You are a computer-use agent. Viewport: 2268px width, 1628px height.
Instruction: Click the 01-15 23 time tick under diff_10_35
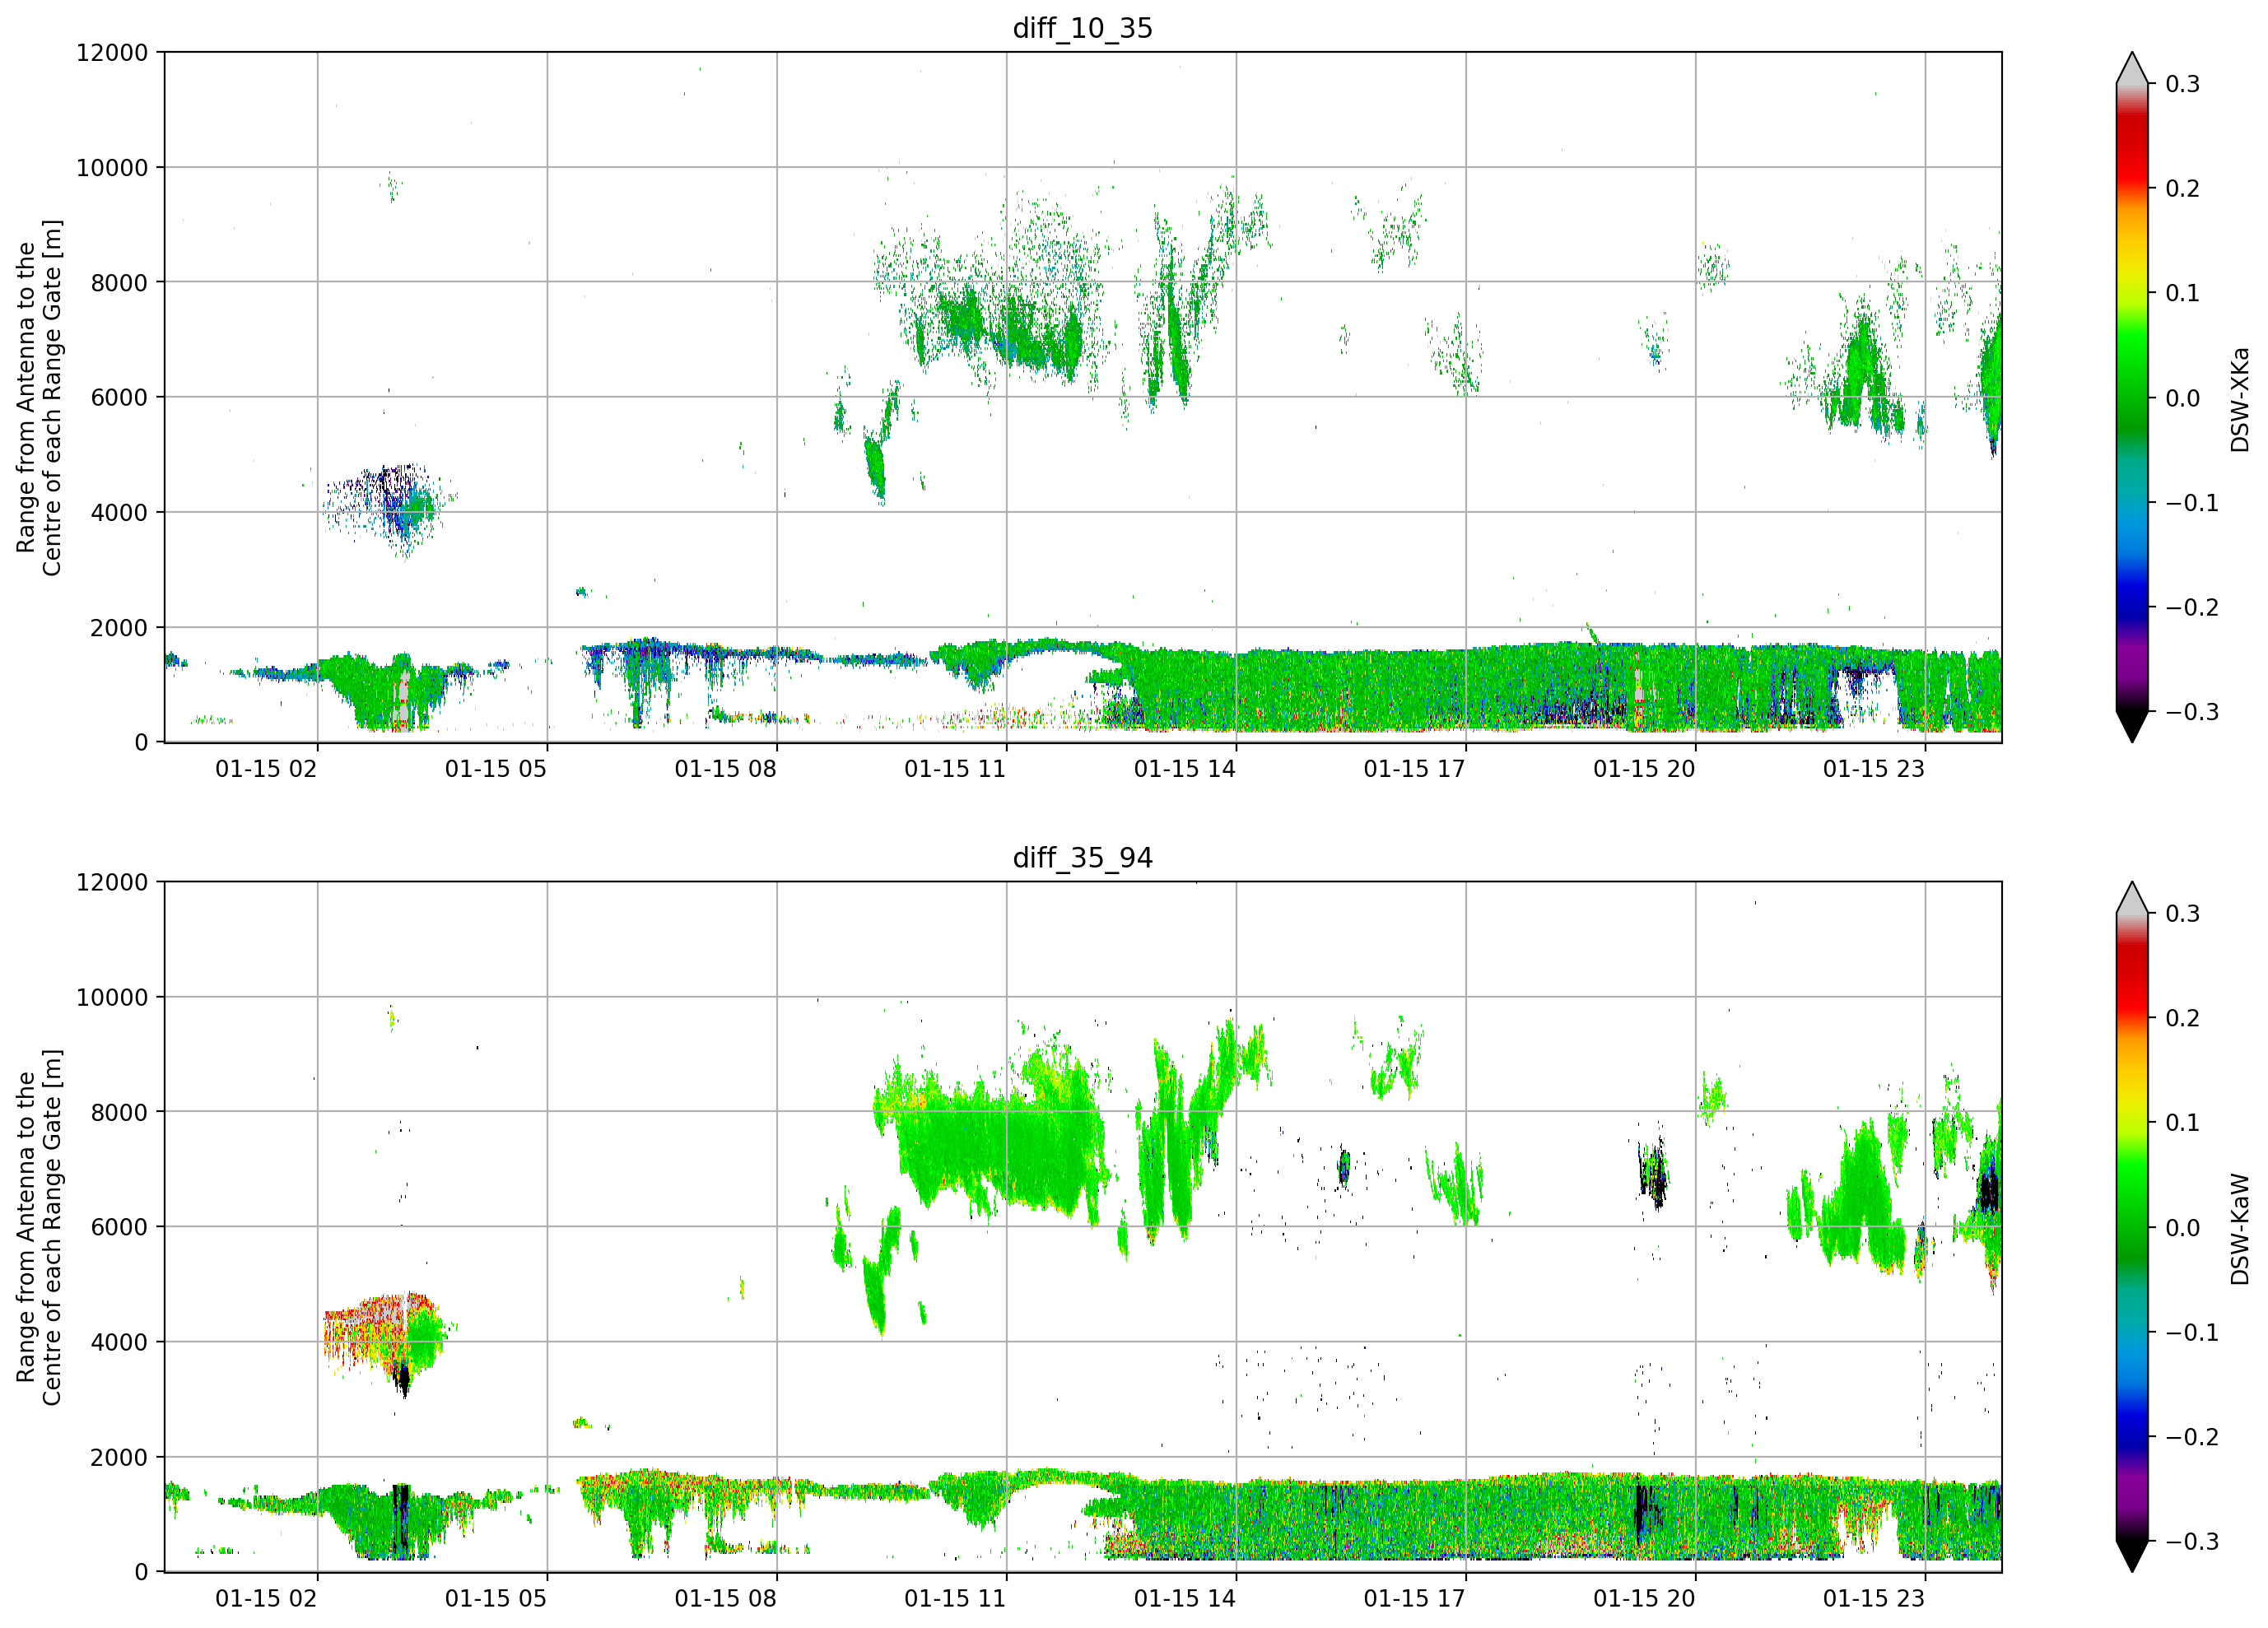[x=1874, y=769]
